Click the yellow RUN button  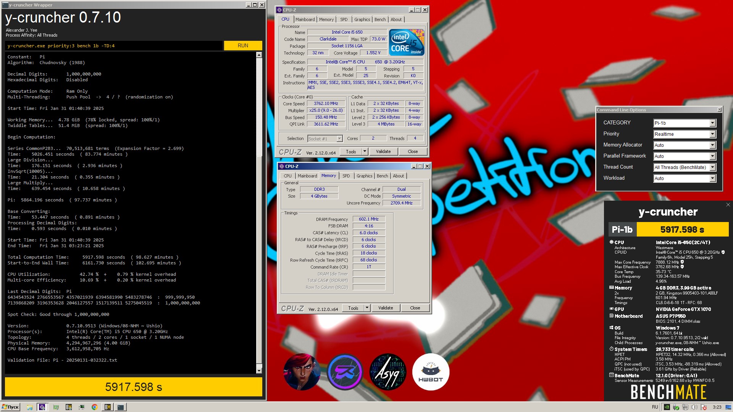[243, 45]
